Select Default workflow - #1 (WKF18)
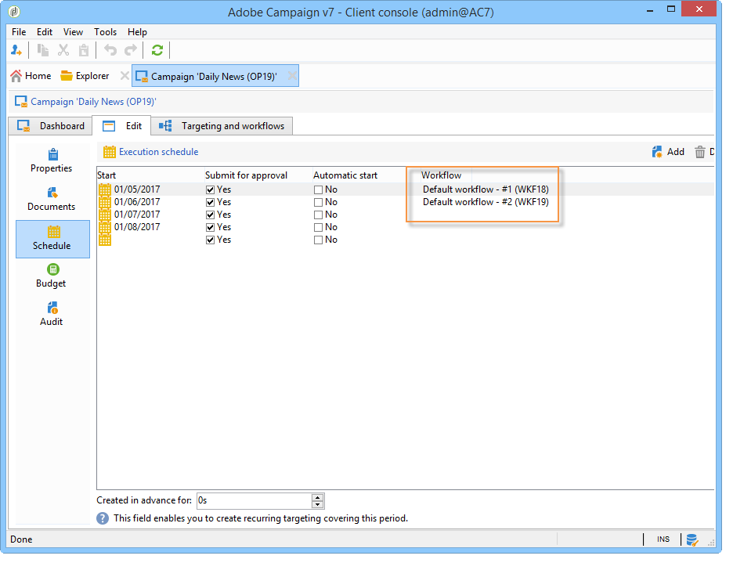 (486, 189)
